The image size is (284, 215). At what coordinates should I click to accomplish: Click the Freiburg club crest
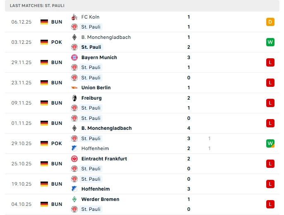click(x=75, y=98)
